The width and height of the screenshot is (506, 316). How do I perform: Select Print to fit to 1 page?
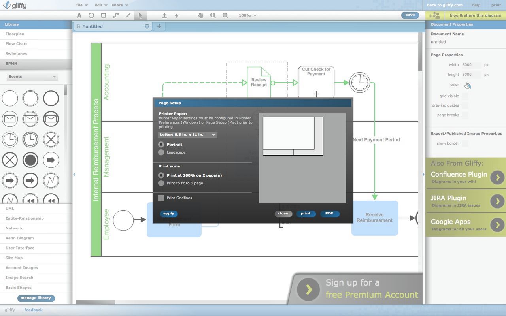pyautogui.click(x=161, y=183)
